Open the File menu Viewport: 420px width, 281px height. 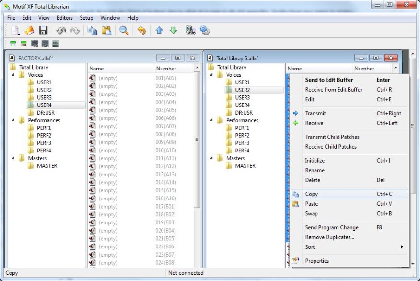tap(11, 18)
